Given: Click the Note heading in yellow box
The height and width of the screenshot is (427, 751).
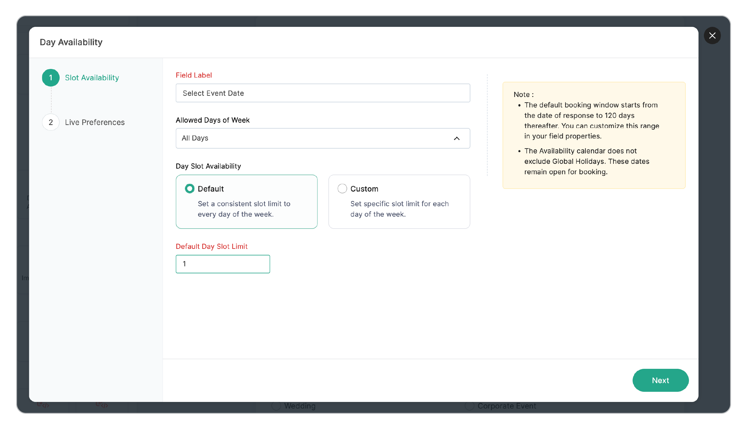Looking at the screenshot, I should [523, 95].
